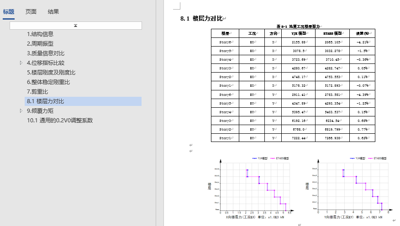Click cell value 4280.67
400x226 pixels.
point(299,68)
